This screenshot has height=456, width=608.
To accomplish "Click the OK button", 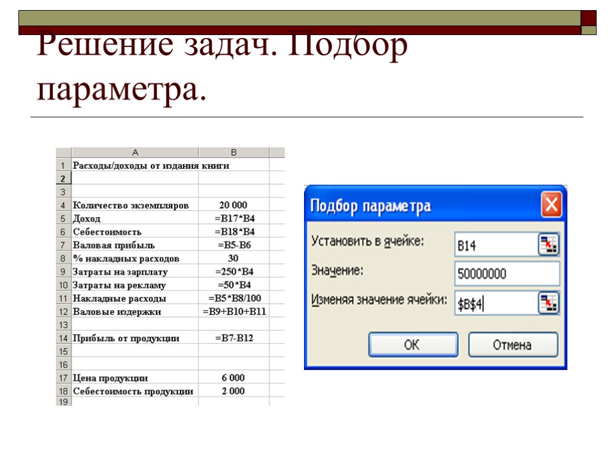I will click(413, 344).
